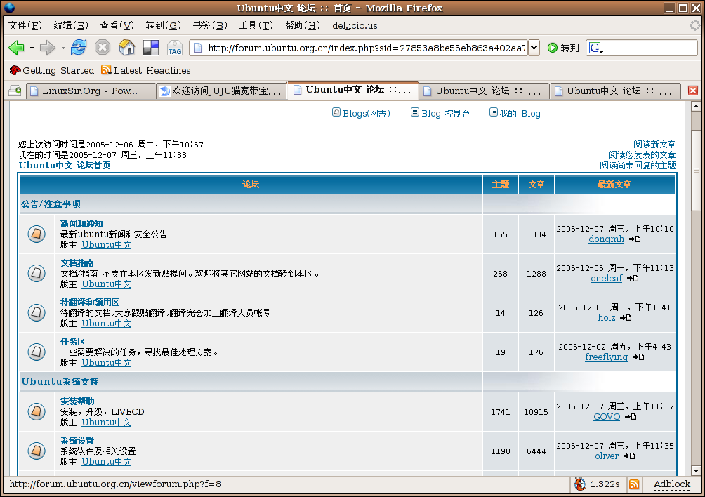The image size is (705, 497).
Task: Click the stop loading icon
Action: [103, 47]
